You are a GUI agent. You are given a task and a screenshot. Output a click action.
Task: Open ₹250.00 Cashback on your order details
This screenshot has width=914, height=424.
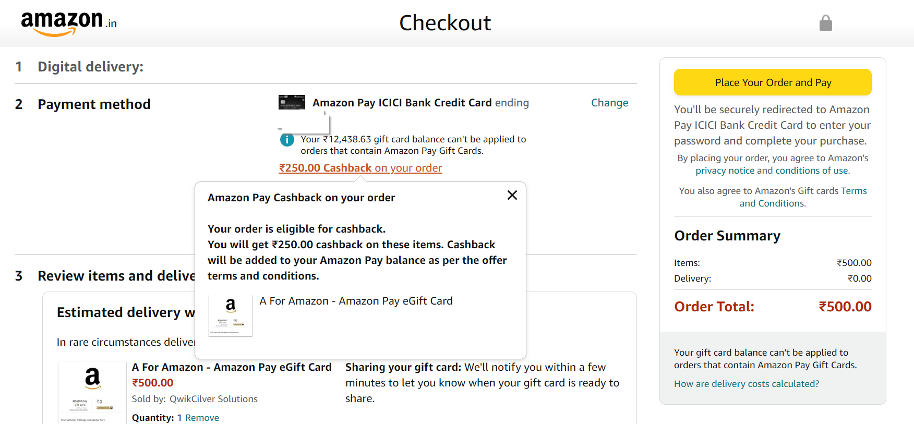coord(360,167)
